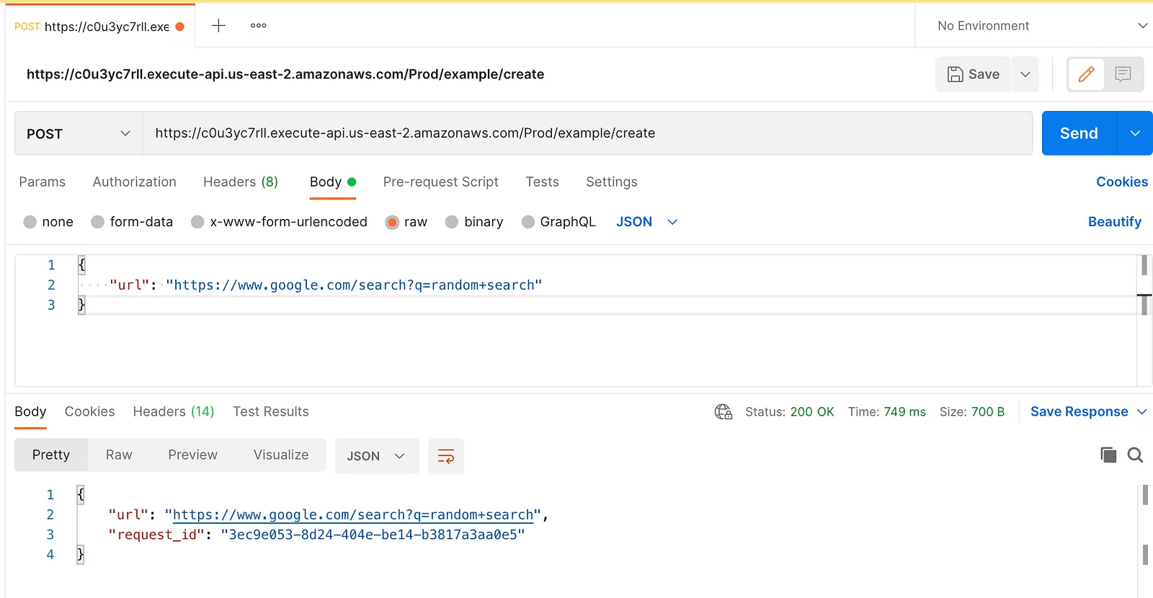Open the comments icon beside the pencil
The height and width of the screenshot is (598, 1153).
click(1123, 74)
